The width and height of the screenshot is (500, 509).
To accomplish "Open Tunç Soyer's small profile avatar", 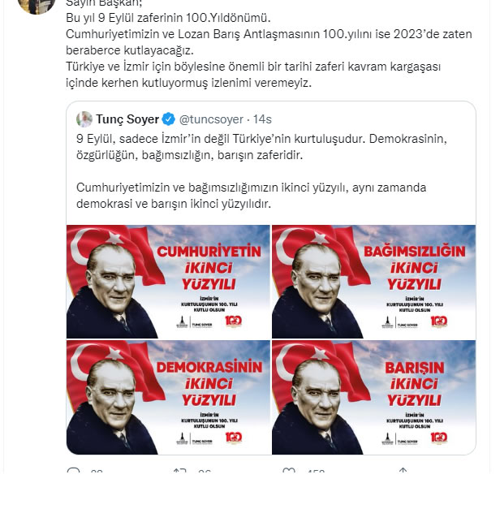I will pos(84,119).
